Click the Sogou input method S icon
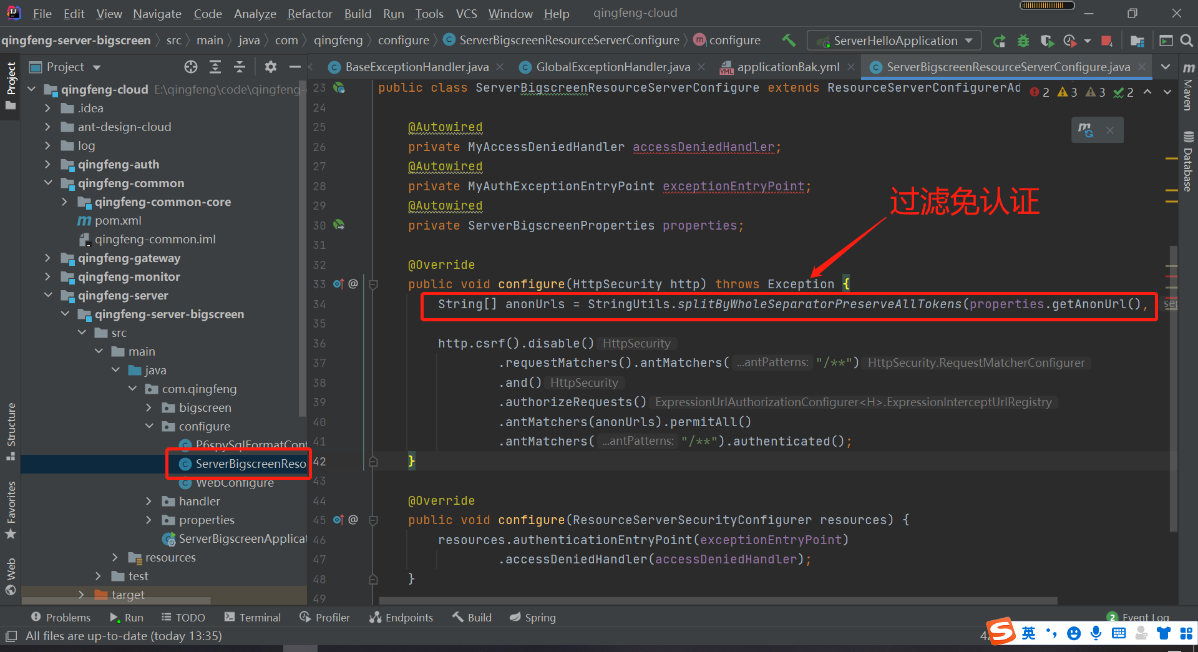This screenshot has width=1198, height=652. point(1001,632)
